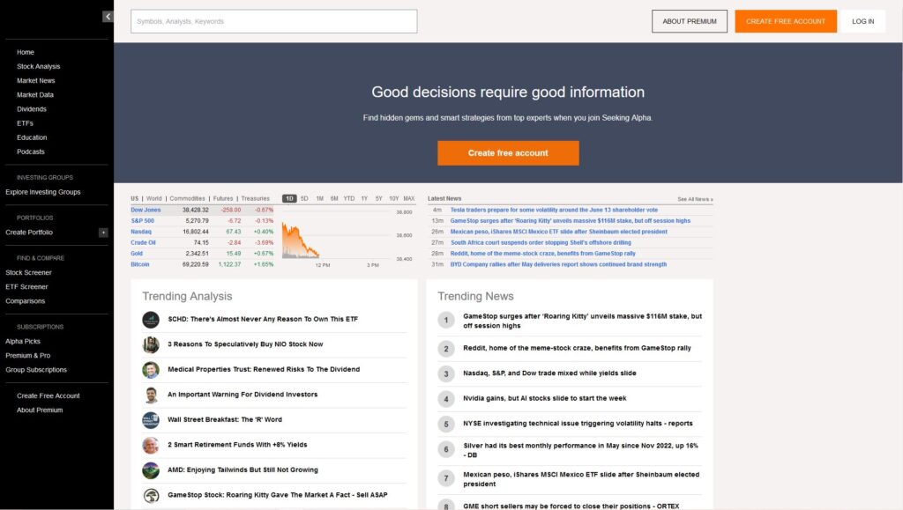Click the orange Create free account banner button

(x=508, y=153)
